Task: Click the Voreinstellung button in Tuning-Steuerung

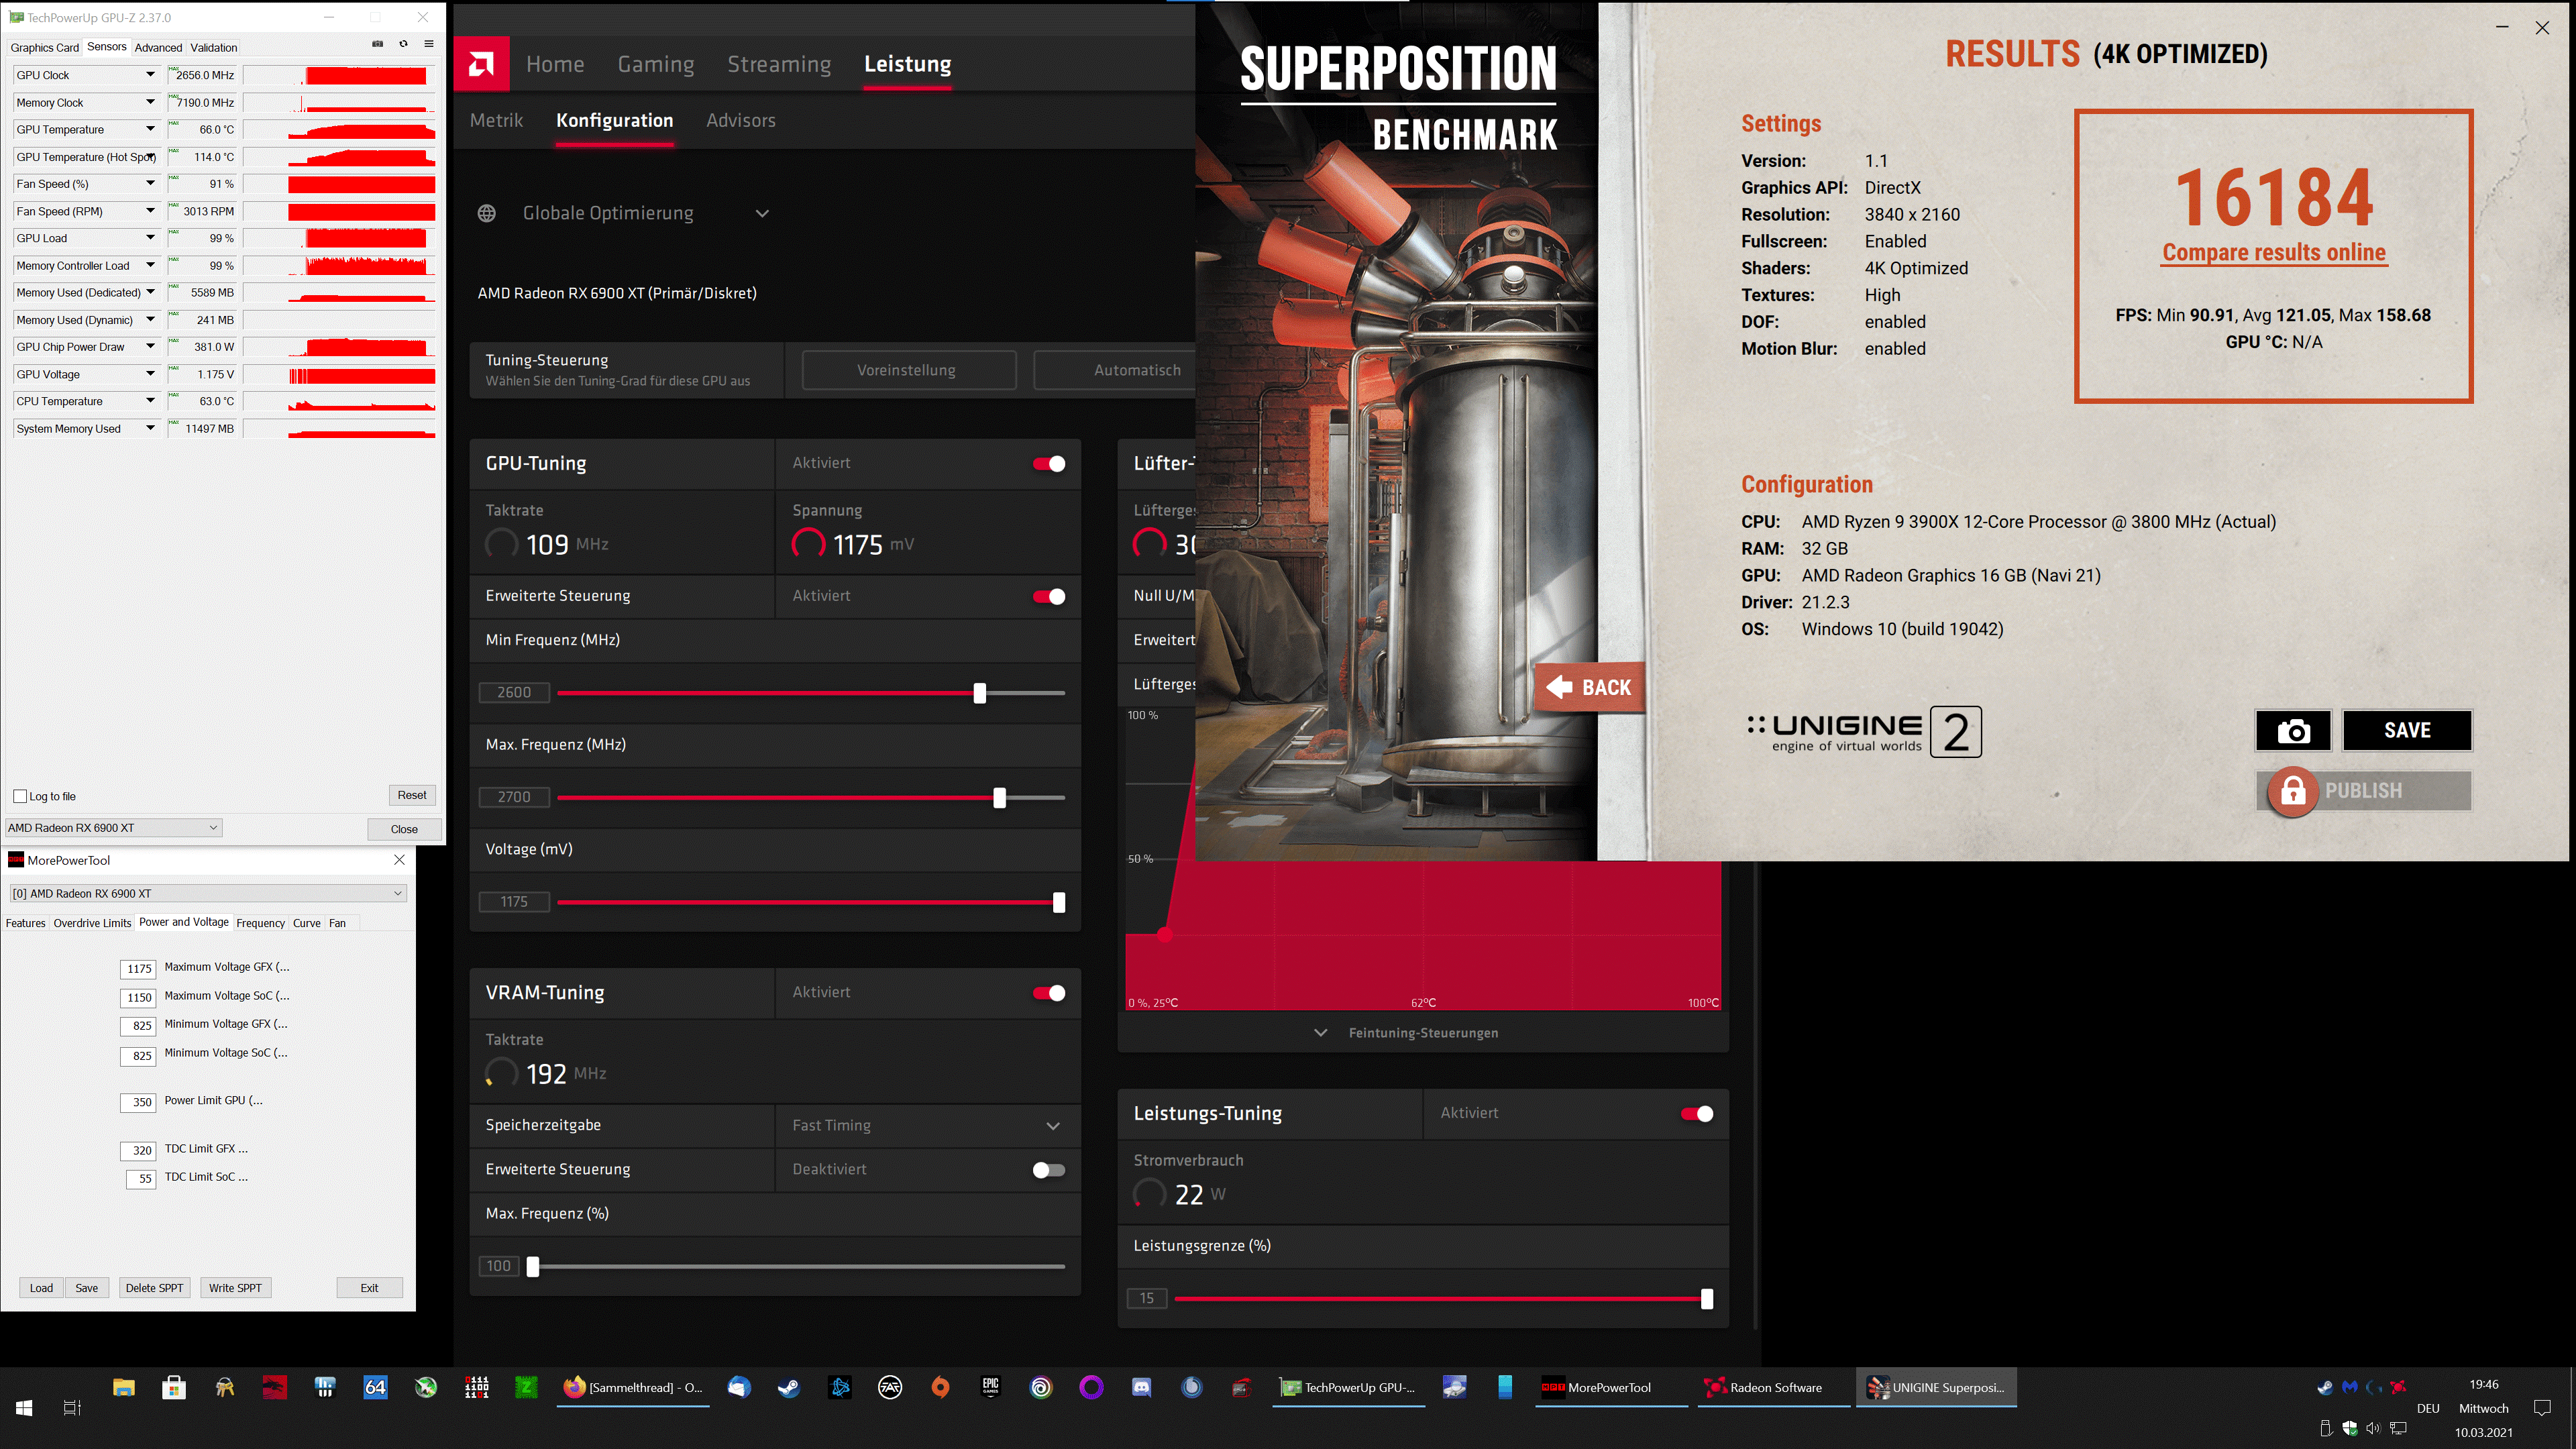Action: coord(906,370)
